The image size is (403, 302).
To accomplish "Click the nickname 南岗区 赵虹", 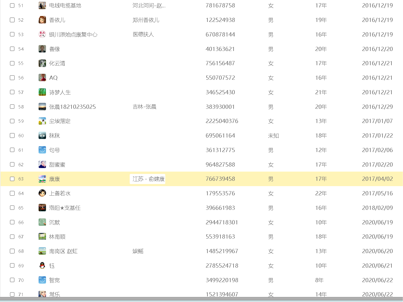I will tap(63, 251).
